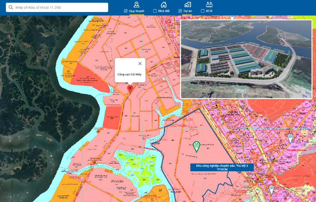Select the Quy hoạch person icon in toolbar
Viewport: 316px width, 202px height.
click(137, 4)
